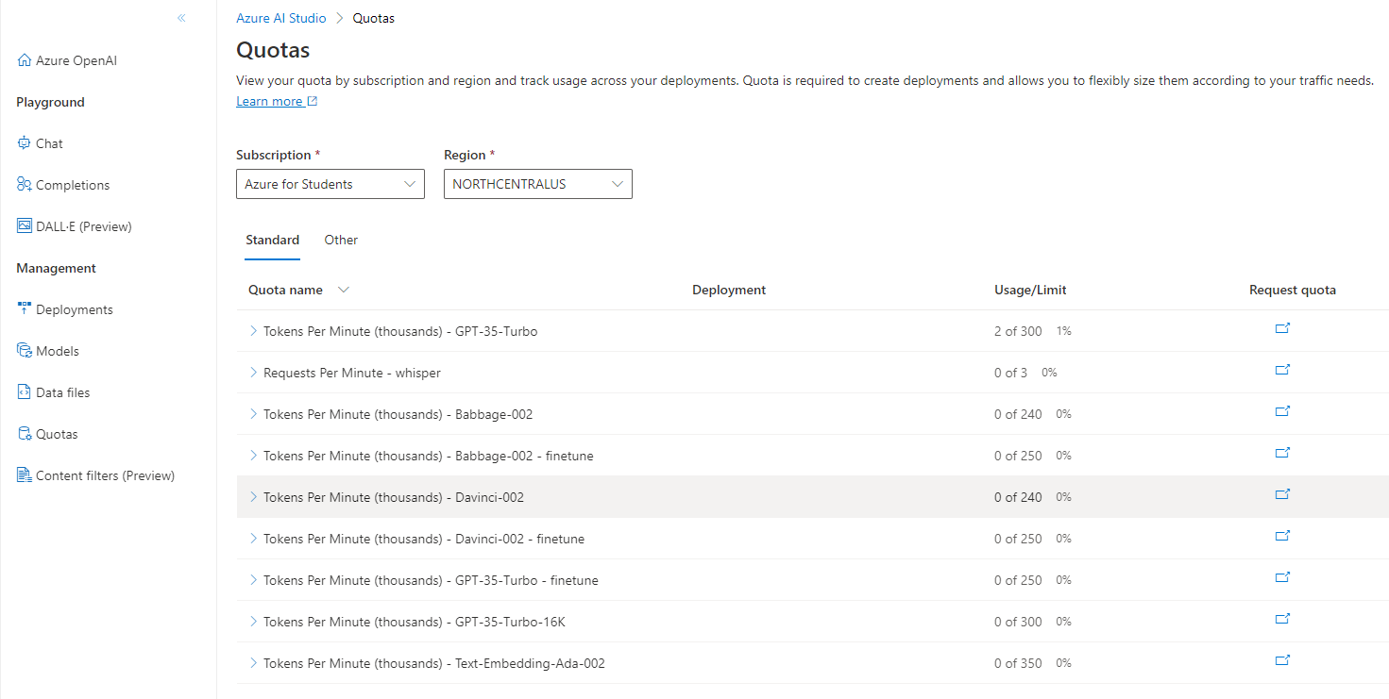Request quota for whisper row
The image size is (1389, 699).
[x=1282, y=370]
